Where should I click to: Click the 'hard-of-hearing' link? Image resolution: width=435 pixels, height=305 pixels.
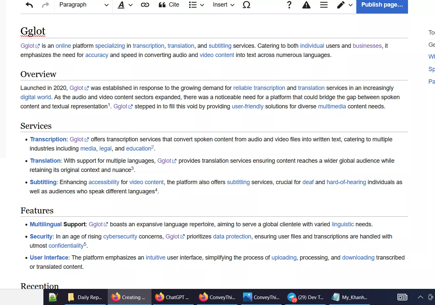346,182
